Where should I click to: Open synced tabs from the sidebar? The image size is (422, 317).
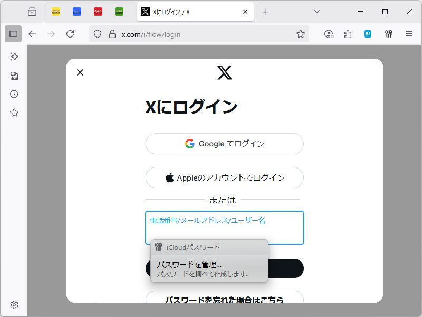point(14,76)
